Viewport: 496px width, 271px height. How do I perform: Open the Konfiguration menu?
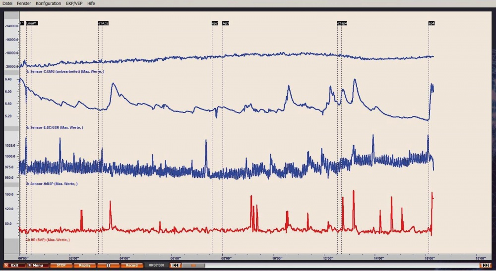[x=49, y=3]
